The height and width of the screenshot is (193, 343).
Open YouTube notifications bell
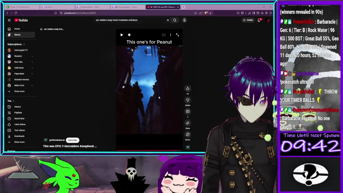(259, 20)
